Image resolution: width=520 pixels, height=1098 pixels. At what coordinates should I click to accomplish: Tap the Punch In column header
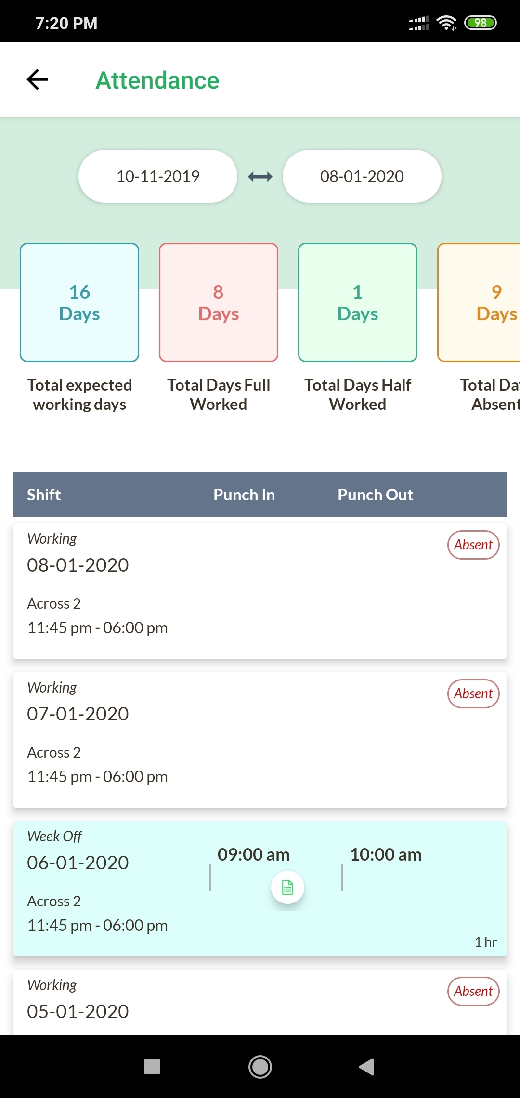tap(244, 495)
